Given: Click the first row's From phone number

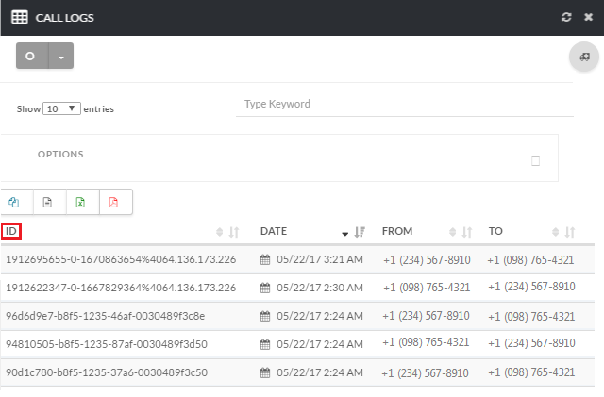Looking at the screenshot, I should [426, 259].
